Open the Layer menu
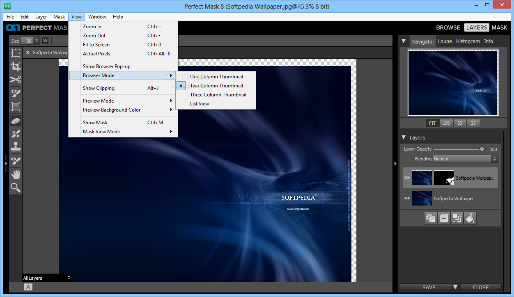This screenshot has height=297, width=514. coord(41,17)
